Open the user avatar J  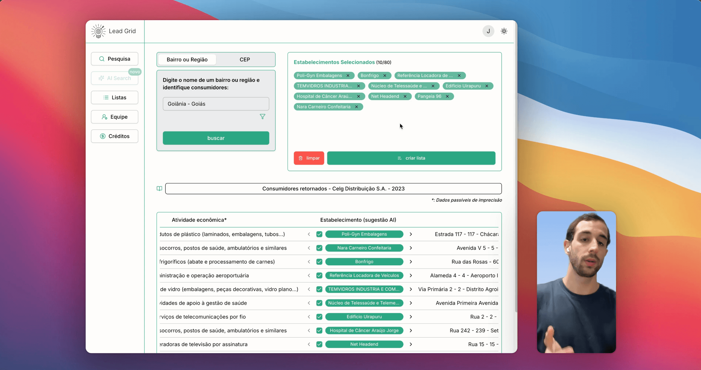point(488,31)
